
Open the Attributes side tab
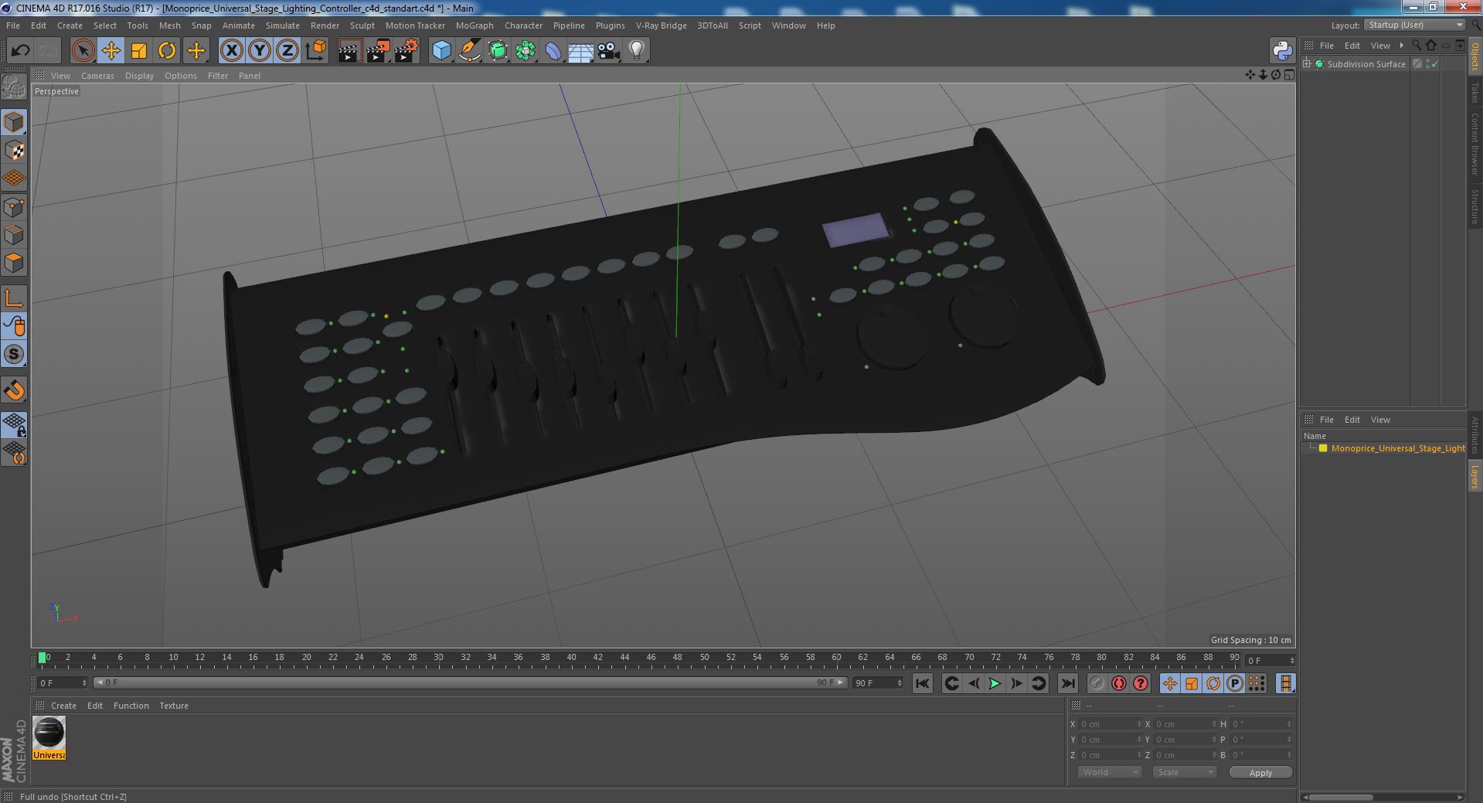[1474, 435]
